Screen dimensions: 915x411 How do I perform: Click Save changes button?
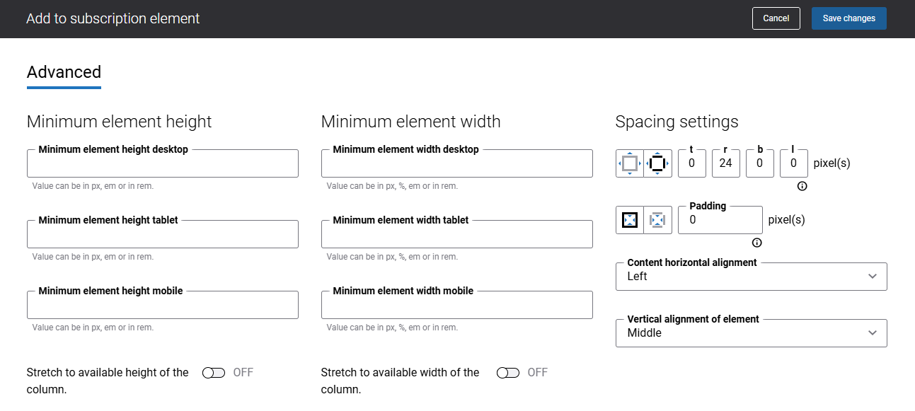(x=849, y=18)
